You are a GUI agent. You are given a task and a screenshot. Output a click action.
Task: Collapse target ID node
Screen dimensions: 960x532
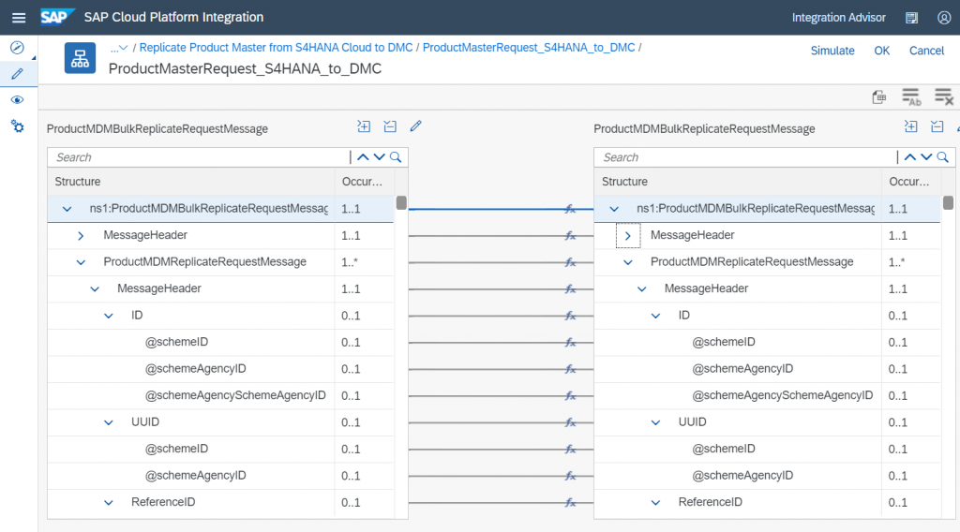pos(655,317)
